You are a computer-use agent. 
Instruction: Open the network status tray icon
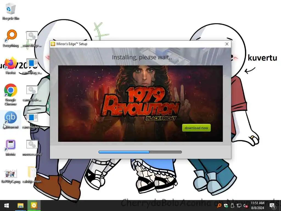(239, 206)
